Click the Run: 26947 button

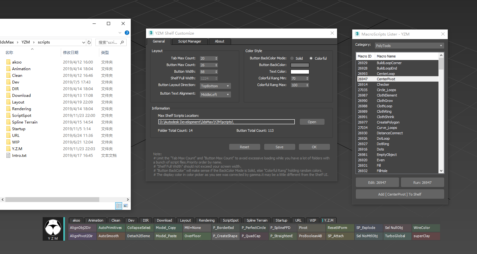tap(422, 183)
